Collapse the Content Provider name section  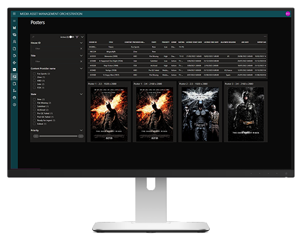pos(81,69)
